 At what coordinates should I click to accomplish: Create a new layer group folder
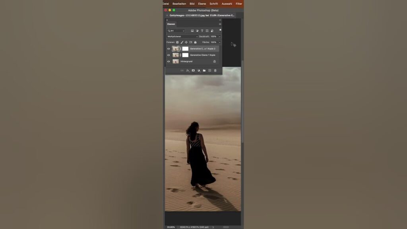(204, 70)
